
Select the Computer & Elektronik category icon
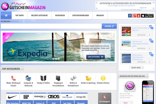(x=28, y=78)
